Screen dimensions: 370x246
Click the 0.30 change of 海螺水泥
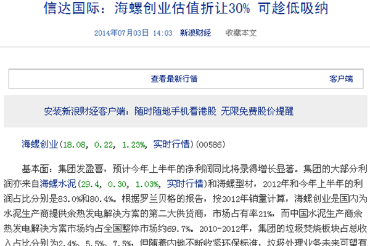(x=117, y=184)
